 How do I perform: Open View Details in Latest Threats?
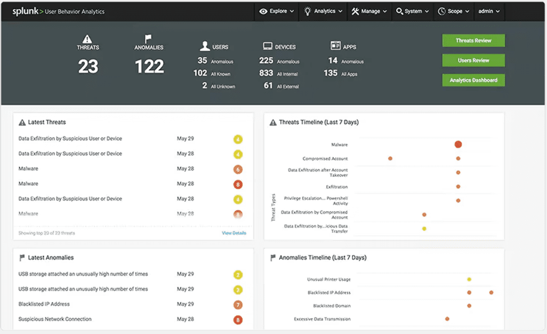pyautogui.click(x=234, y=233)
